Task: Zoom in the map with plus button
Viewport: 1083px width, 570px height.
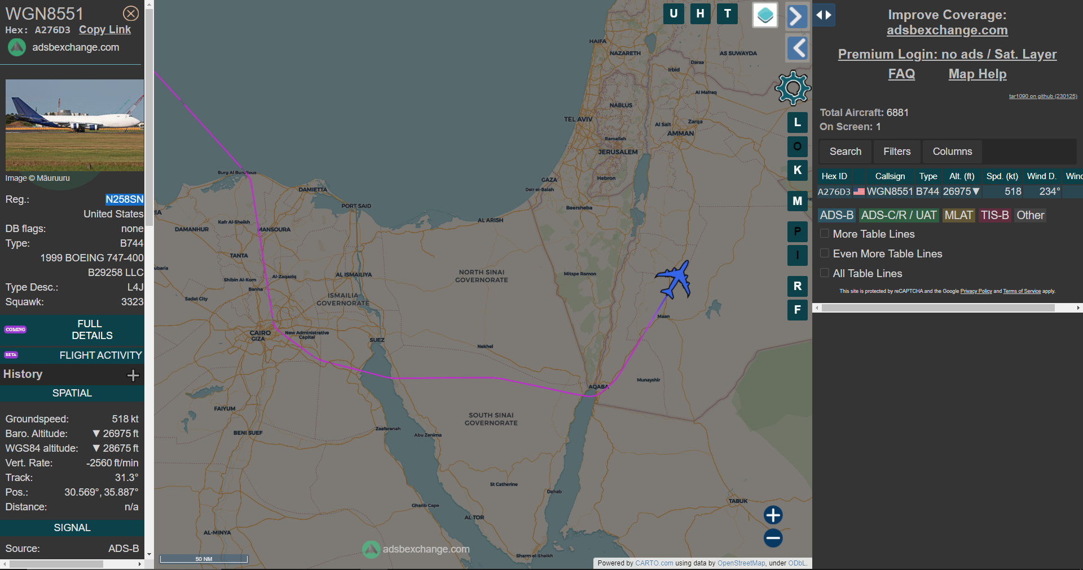Action: click(773, 515)
